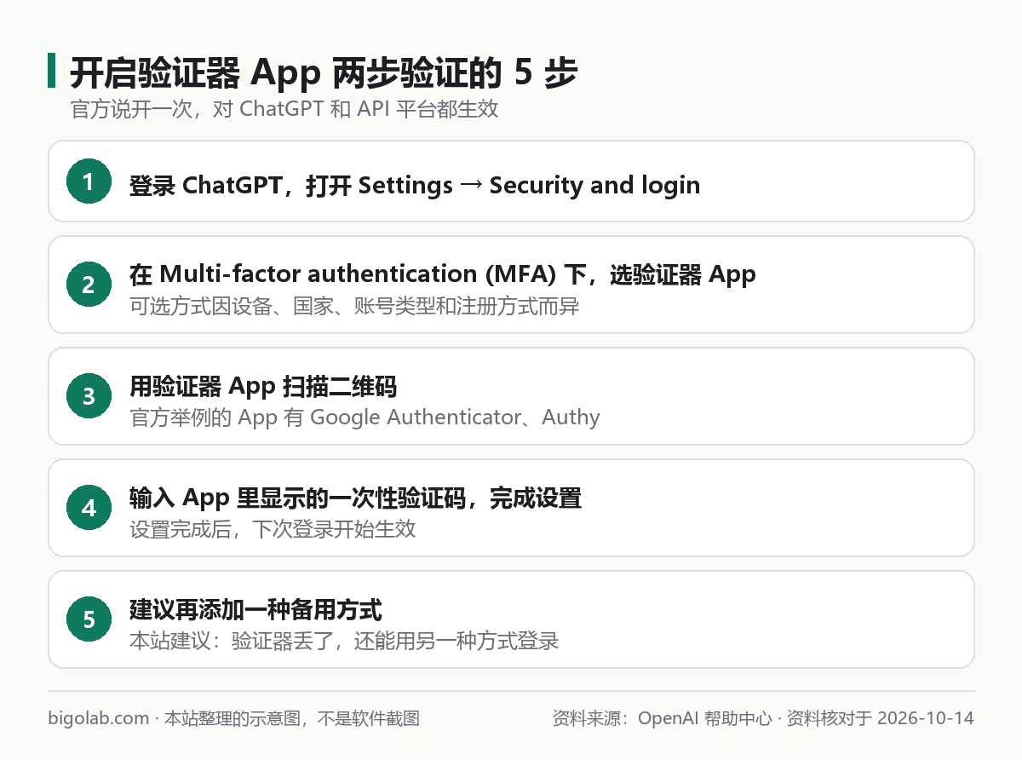The height and width of the screenshot is (760, 1022).
Task: Click the subtitle "官方说开一次，对 ChatGPT 和 API 平台都生效"
Action: click(284, 109)
